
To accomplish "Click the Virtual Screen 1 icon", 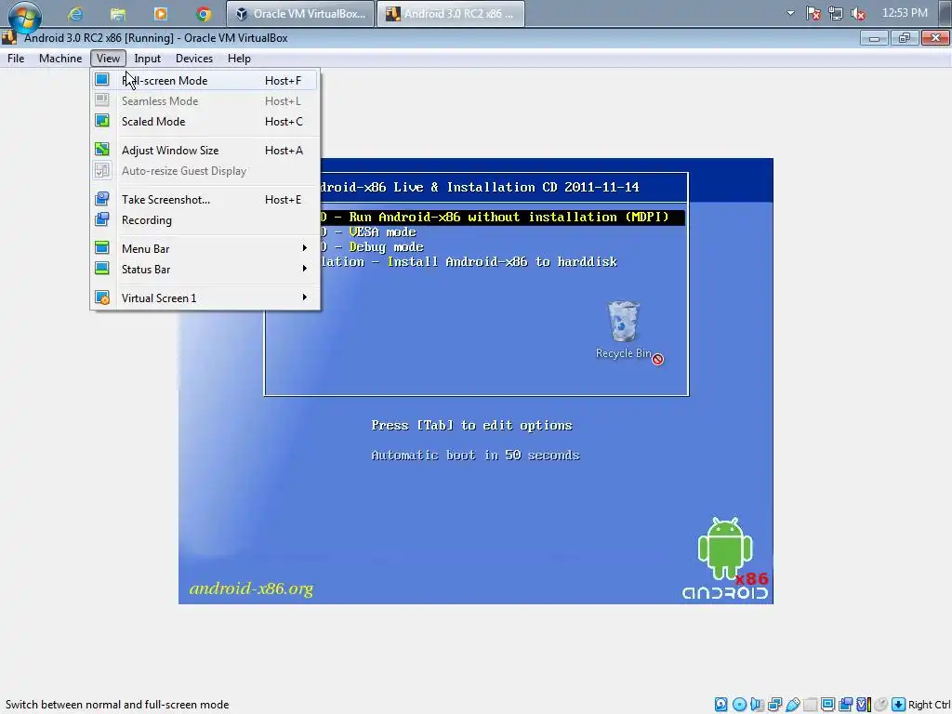I will (102, 297).
